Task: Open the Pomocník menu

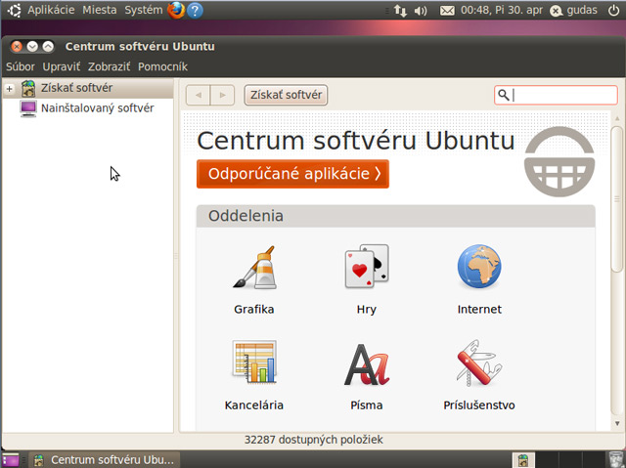Action: click(x=162, y=66)
